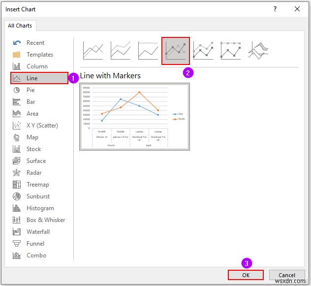311x286 pixels.
Task: Click the Funnel label in the chart list
Action: [x=35, y=244]
